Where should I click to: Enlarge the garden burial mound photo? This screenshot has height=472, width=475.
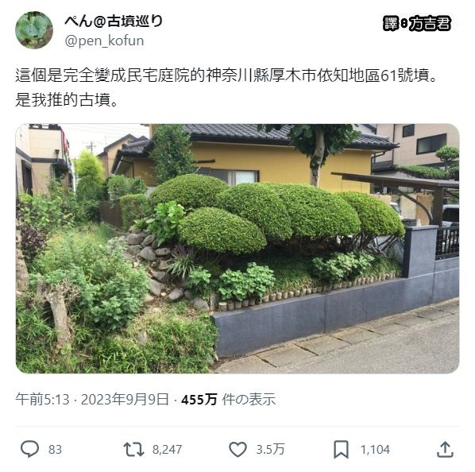(x=237, y=249)
